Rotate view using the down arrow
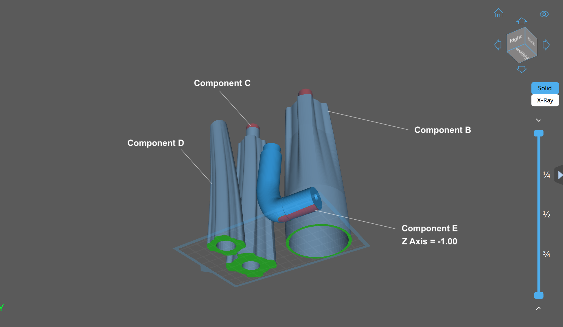This screenshot has height=327, width=563. (x=522, y=69)
